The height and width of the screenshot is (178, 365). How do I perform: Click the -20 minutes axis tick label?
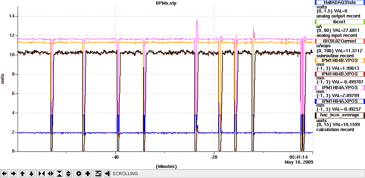pyautogui.click(x=214, y=157)
